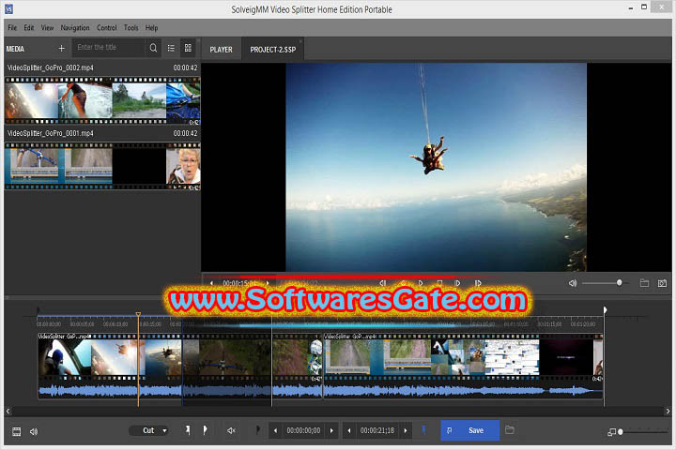Switch to the PLAYER tab
The image size is (676, 450).
pyautogui.click(x=222, y=49)
